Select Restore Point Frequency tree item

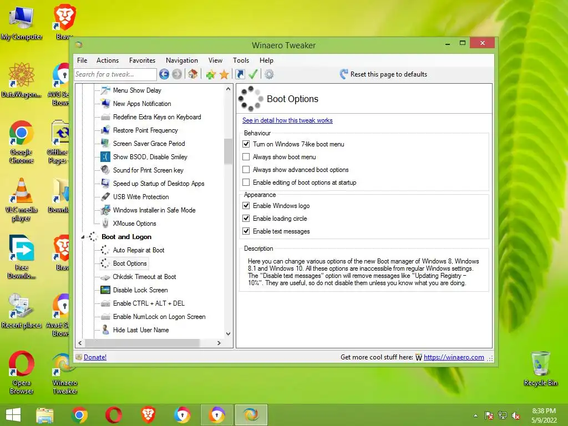pyautogui.click(x=145, y=130)
